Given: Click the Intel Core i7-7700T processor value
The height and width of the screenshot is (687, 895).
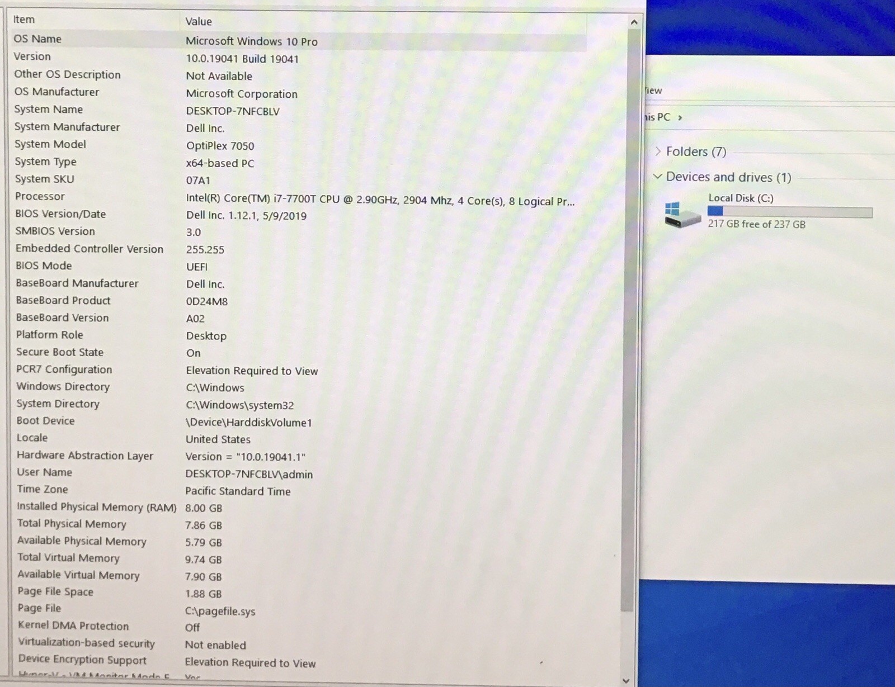Looking at the screenshot, I should pyautogui.click(x=380, y=201).
